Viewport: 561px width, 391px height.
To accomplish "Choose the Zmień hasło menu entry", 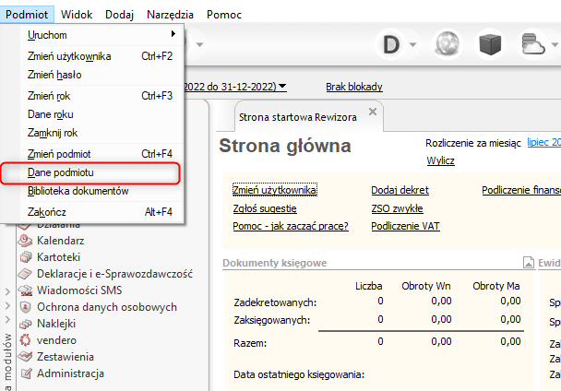I will point(55,74).
